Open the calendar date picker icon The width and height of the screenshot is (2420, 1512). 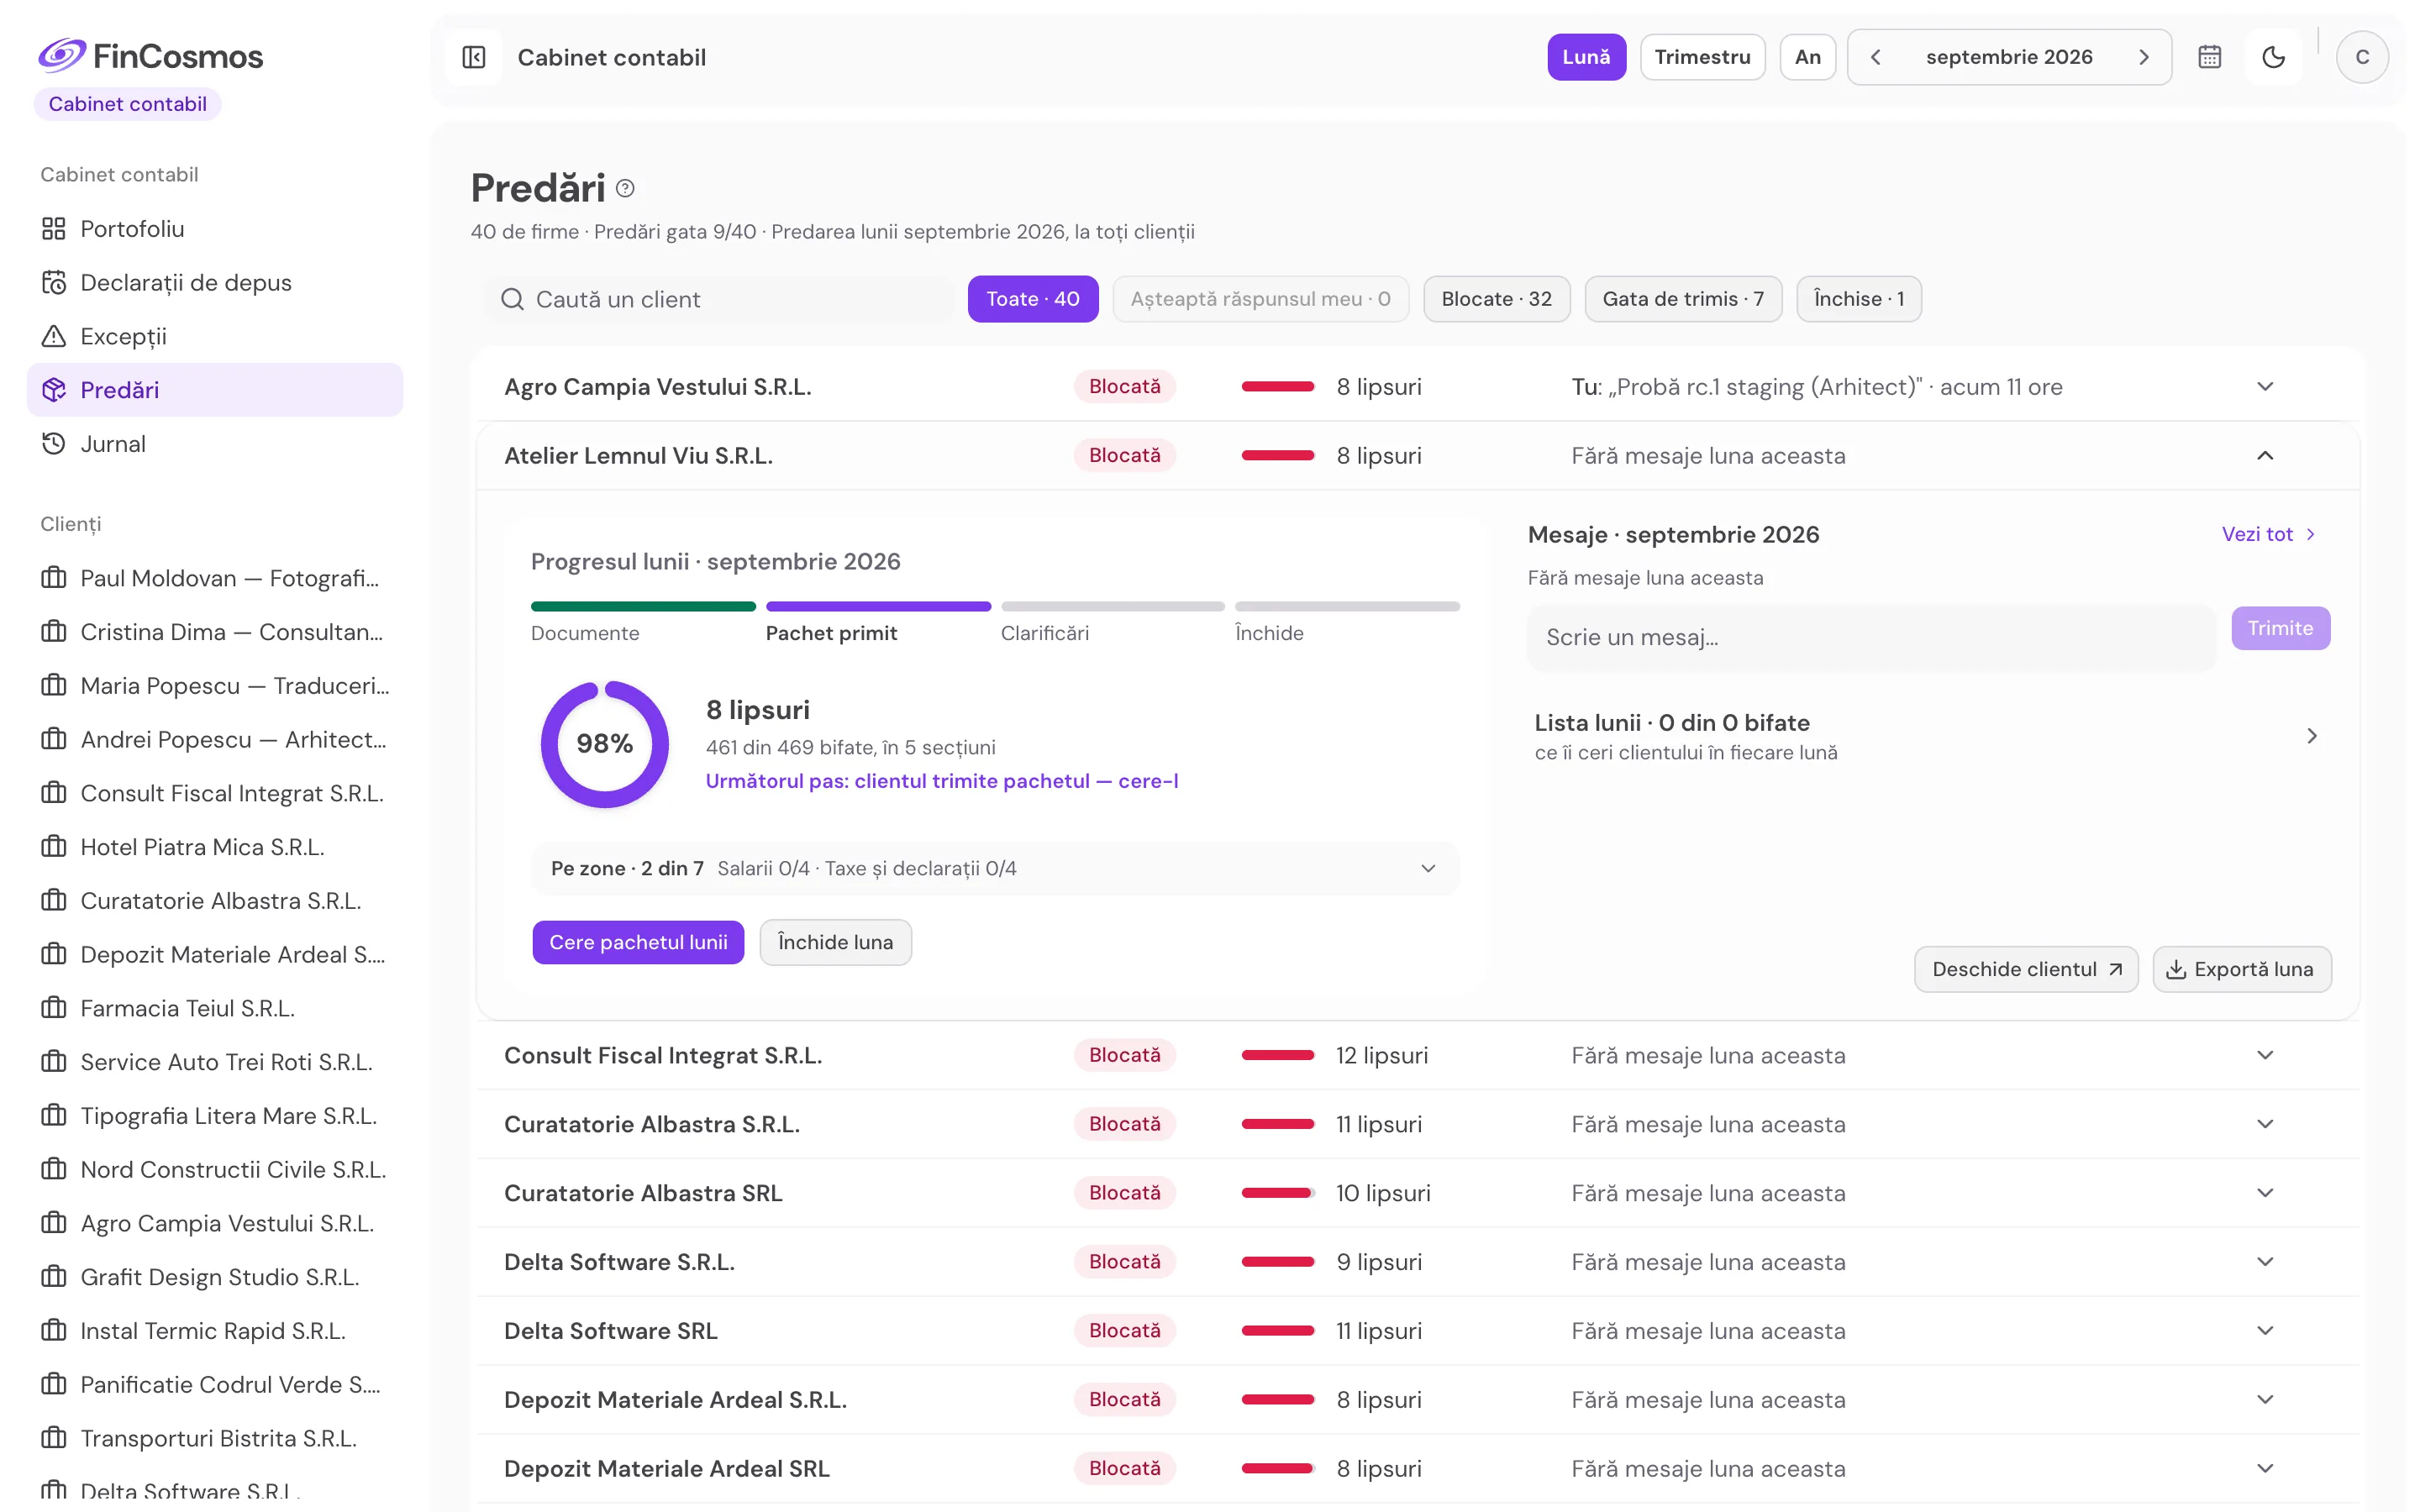(x=2209, y=57)
